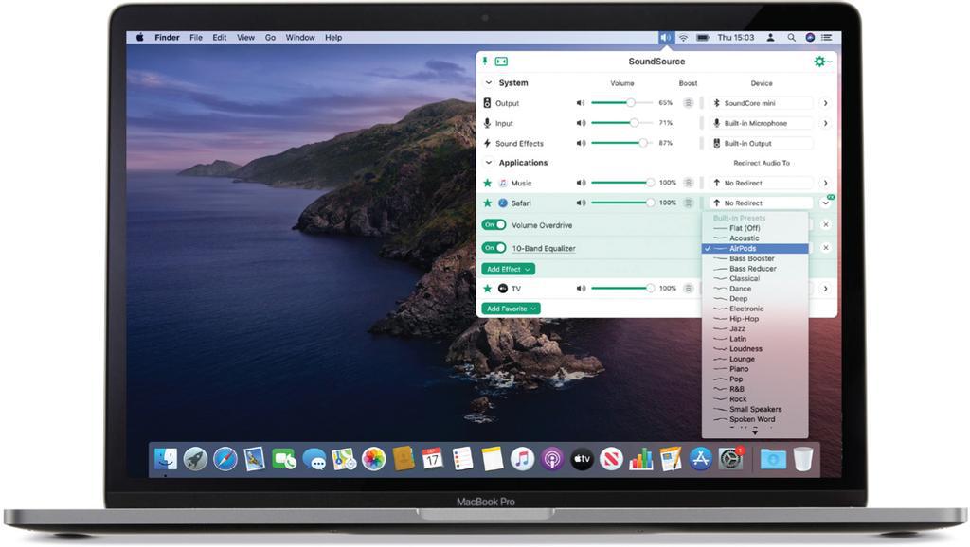Activate Siri from the menu bar
The width and height of the screenshot is (970, 547).
[810, 38]
